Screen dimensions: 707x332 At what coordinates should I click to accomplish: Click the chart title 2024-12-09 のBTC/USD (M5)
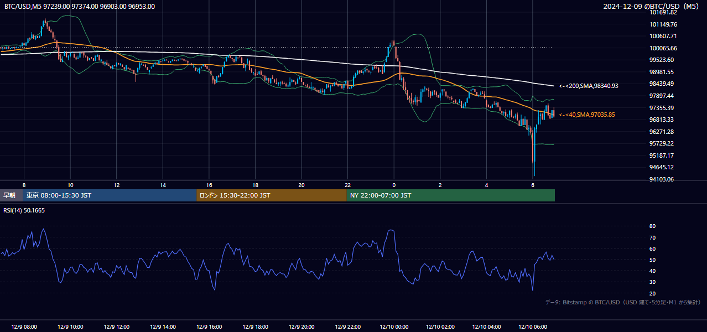(x=651, y=7)
